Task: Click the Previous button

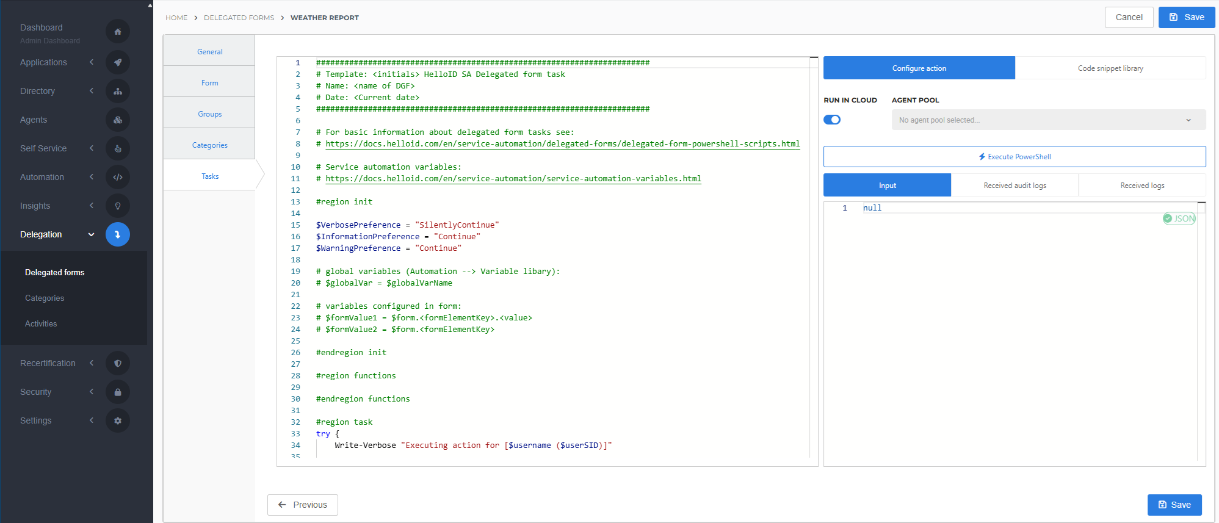Action: pyautogui.click(x=303, y=505)
